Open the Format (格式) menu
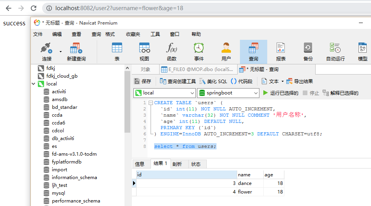 click(x=110, y=34)
